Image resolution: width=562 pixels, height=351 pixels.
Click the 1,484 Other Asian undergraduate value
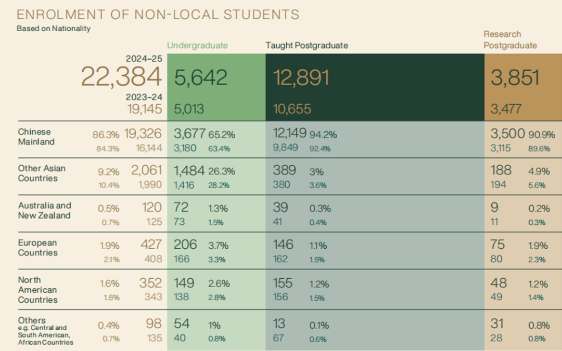tap(190, 171)
